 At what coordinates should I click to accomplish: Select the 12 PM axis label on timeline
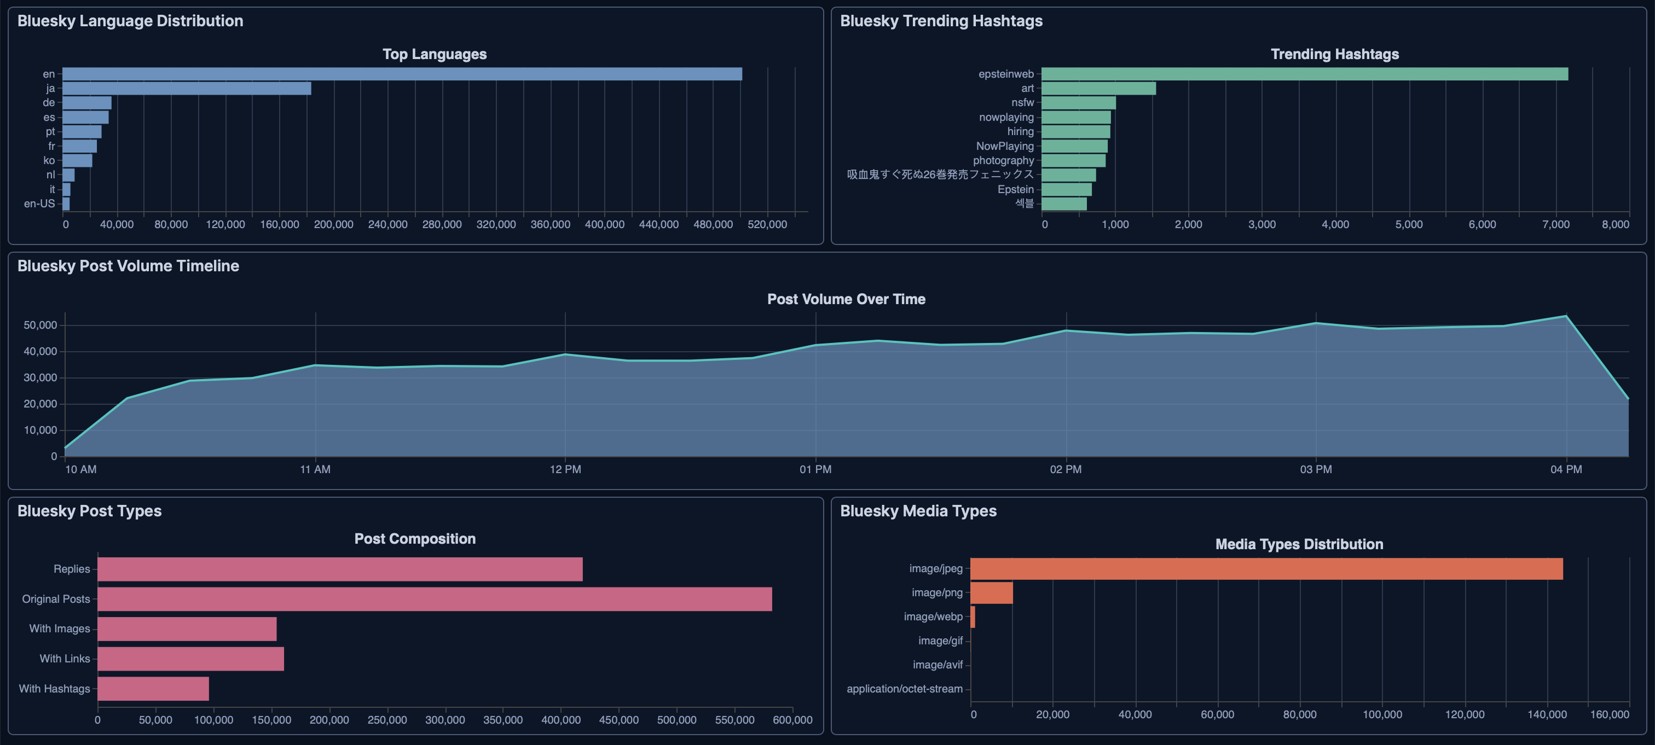[565, 469]
